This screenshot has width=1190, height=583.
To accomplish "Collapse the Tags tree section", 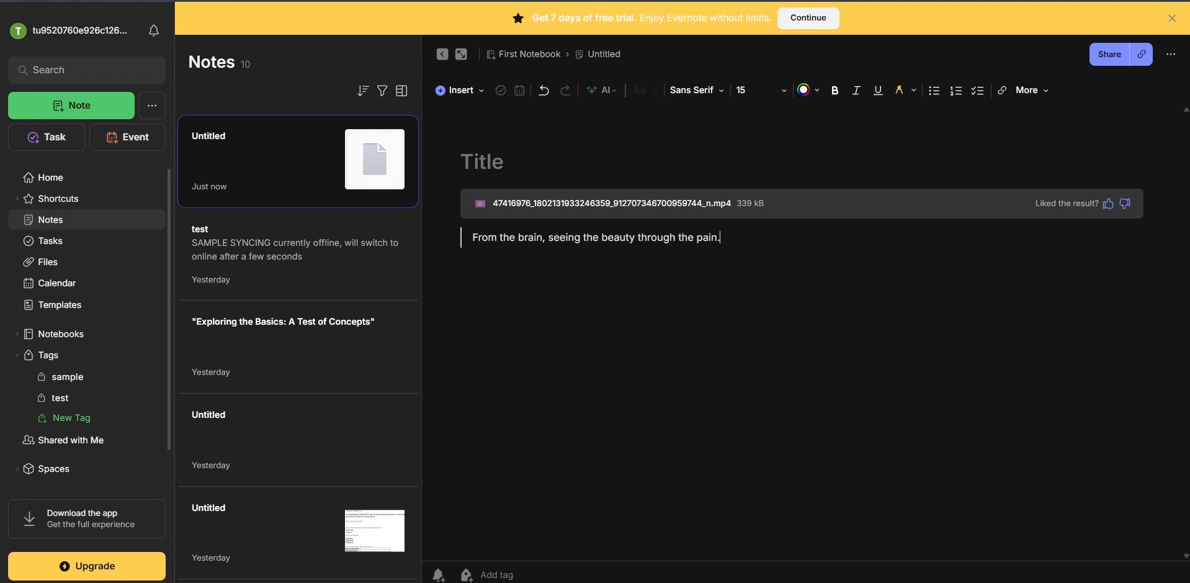I will point(17,355).
